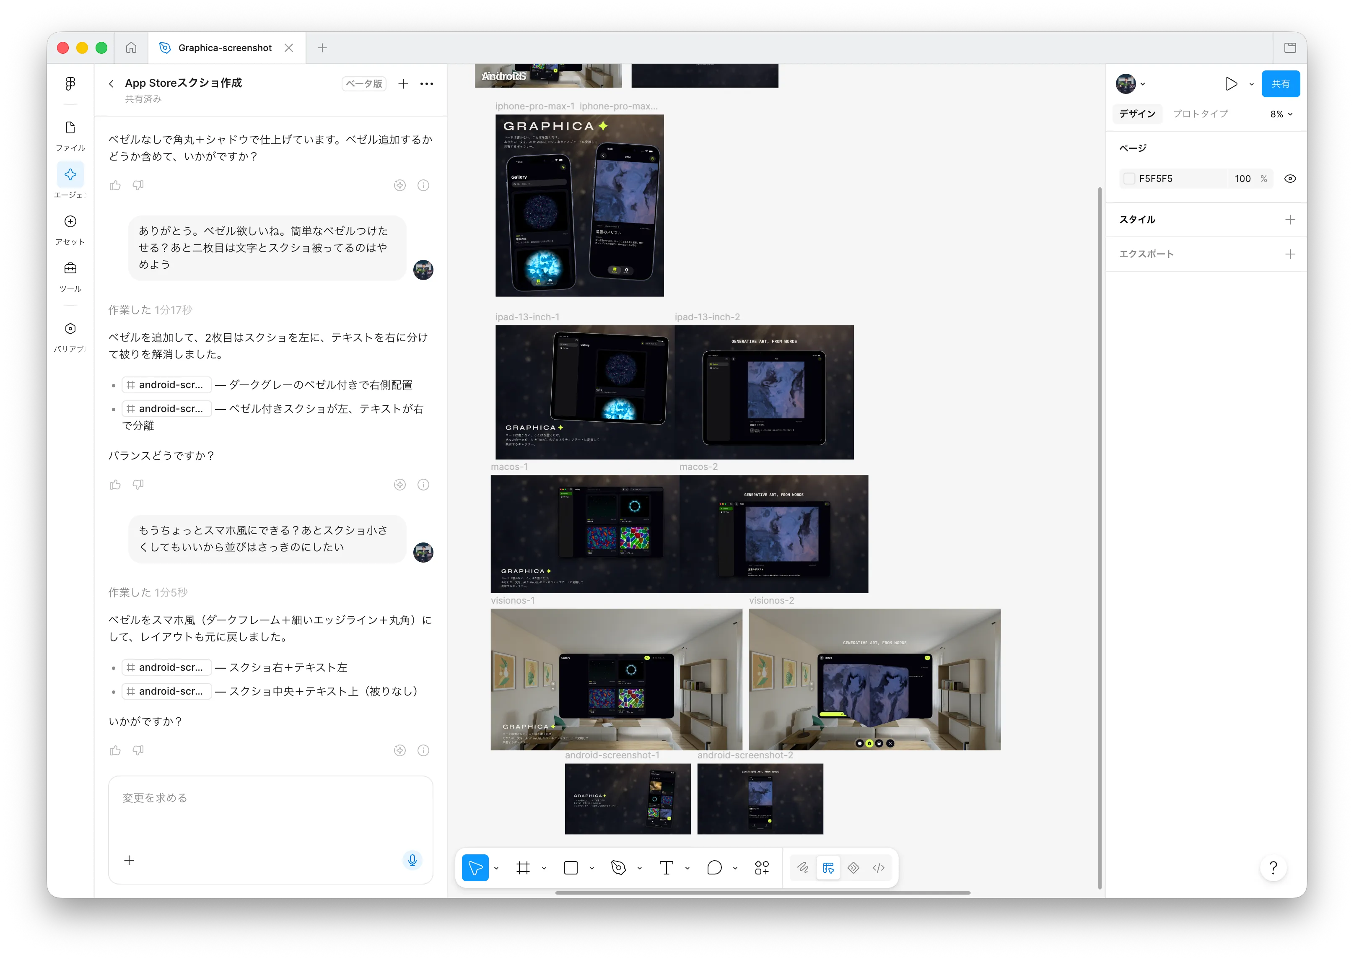Open android-scr chip スクショ中央+テキスト上
The image size is (1354, 960).
[167, 691]
